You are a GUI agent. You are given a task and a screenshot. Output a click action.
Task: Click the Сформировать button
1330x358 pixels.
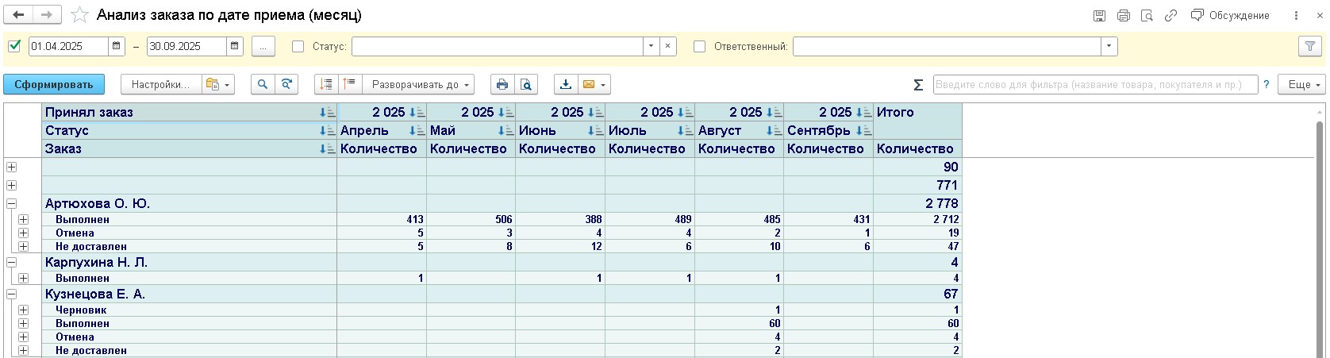[x=53, y=85]
